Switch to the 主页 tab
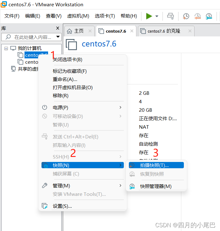Viewport: 220px width, 231px height. (79, 31)
